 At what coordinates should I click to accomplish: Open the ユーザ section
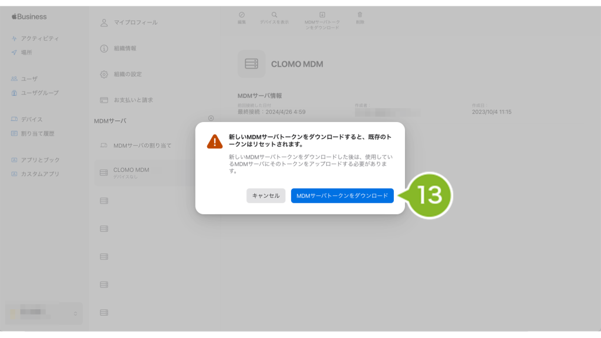click(x=29, y=79)
